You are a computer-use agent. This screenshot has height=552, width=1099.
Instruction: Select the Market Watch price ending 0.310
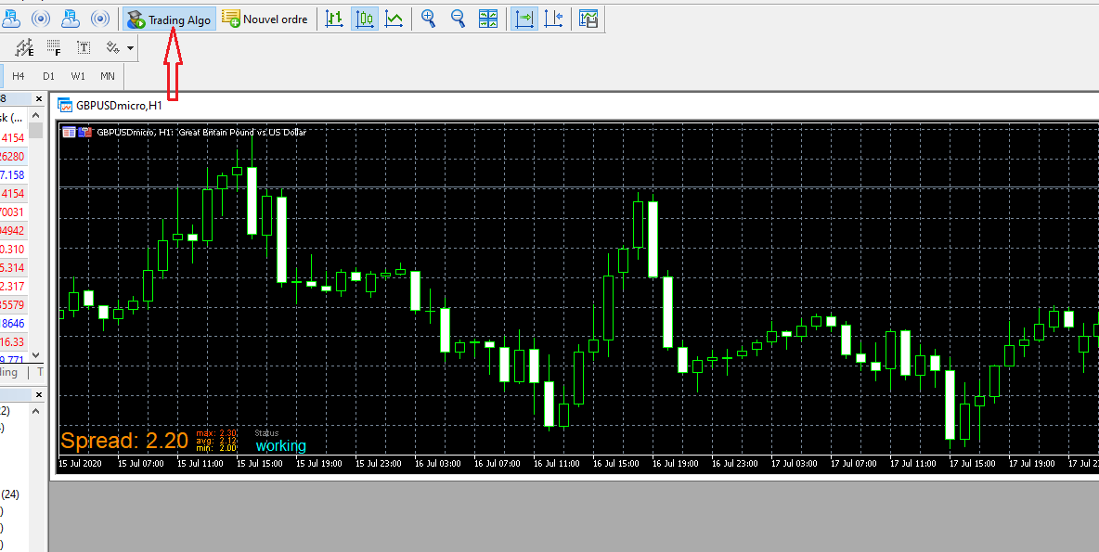14,250
